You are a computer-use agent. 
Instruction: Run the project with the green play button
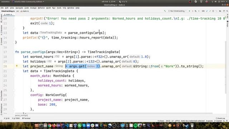189,11
